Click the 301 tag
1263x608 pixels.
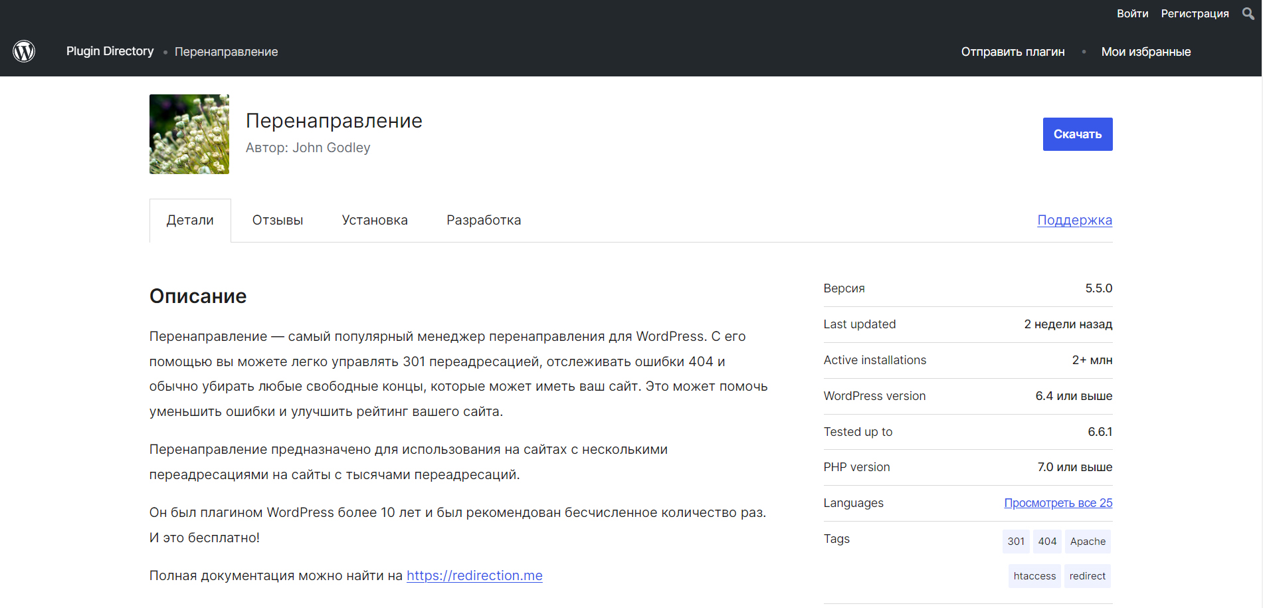click(1016, 542)
